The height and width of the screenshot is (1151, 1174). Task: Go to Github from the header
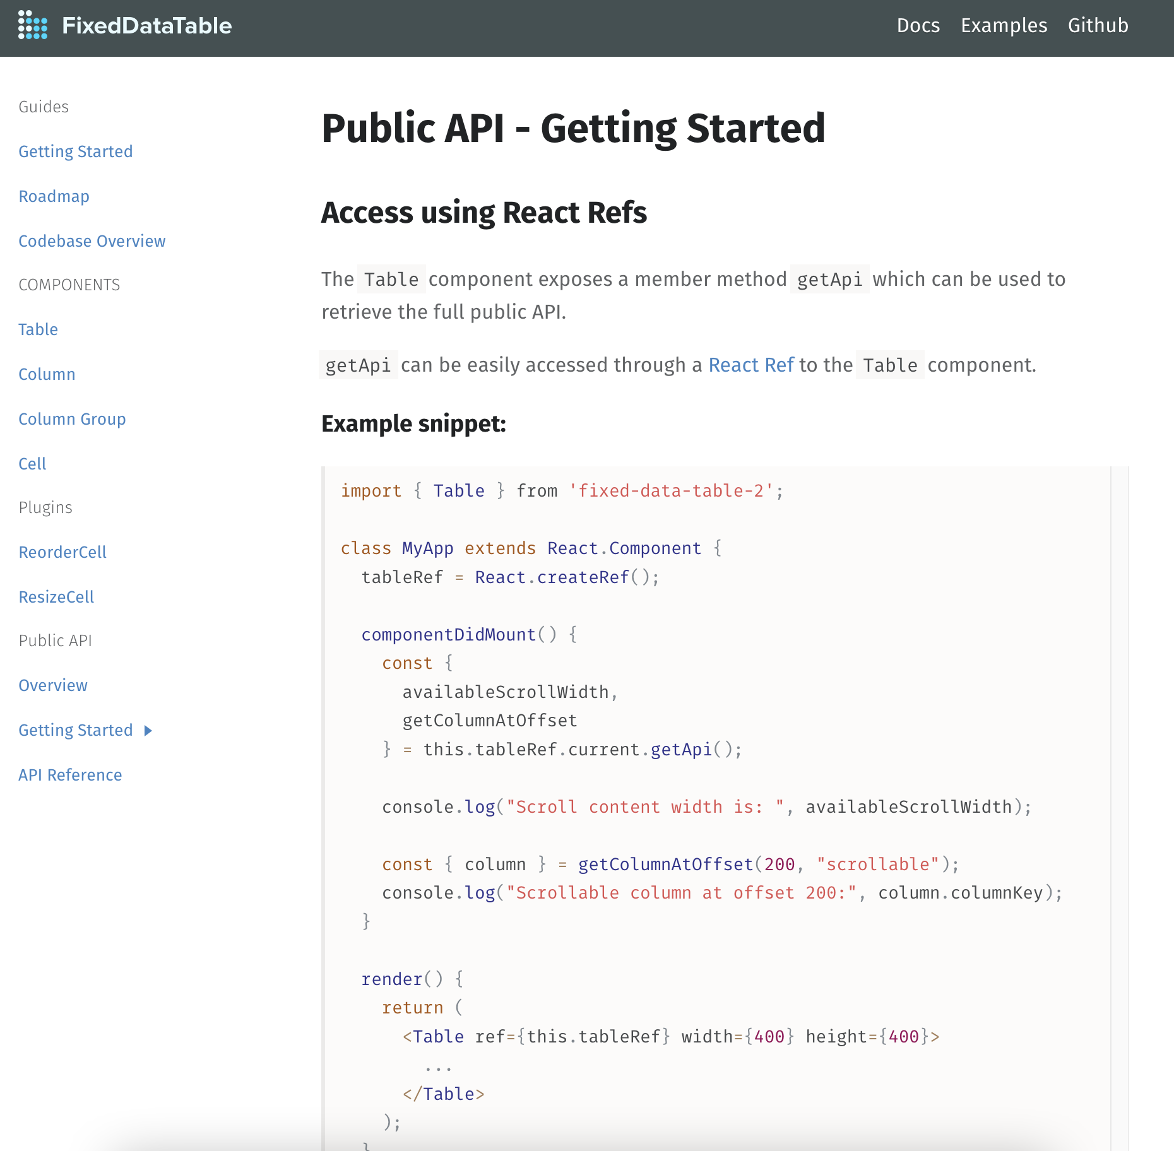click(x=1098, y=25)
